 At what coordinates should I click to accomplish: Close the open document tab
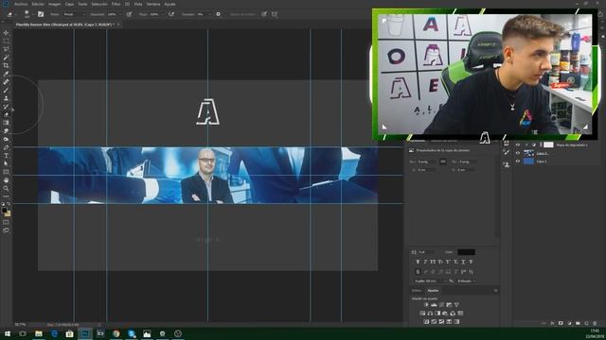point(118,25)
